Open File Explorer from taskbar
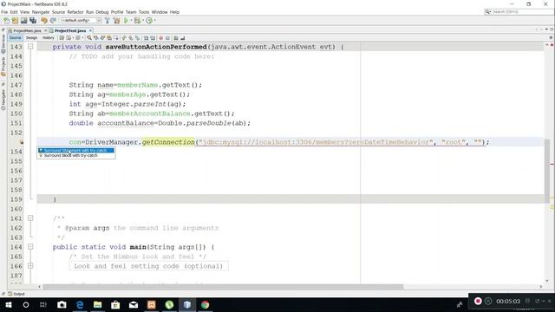 point(98,304)
